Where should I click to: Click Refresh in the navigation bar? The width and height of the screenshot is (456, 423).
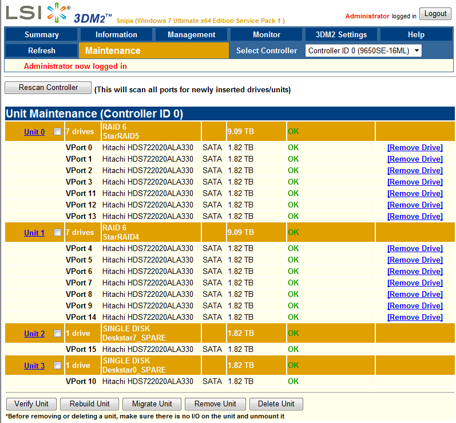(41, 51)
